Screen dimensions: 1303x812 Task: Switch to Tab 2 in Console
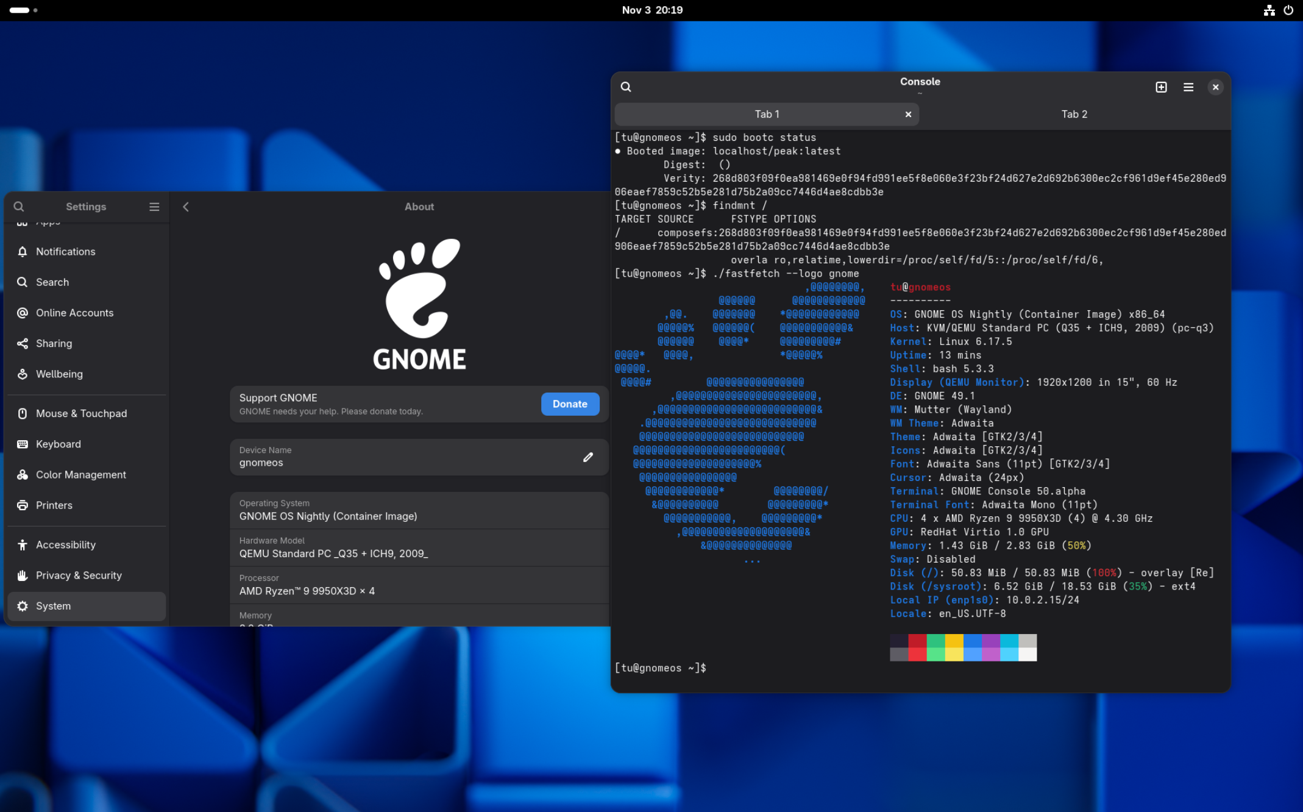1074,115
